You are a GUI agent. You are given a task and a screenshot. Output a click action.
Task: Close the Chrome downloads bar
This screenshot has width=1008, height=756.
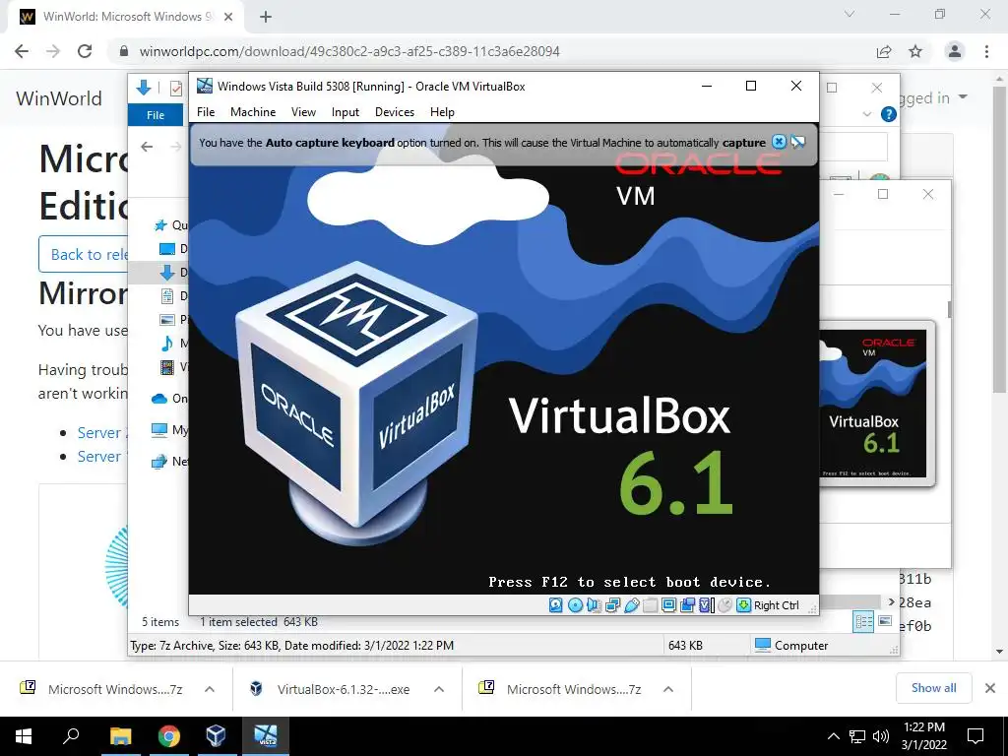[x=990, y=688]
